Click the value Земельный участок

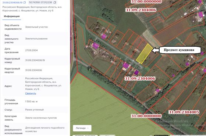36,27
